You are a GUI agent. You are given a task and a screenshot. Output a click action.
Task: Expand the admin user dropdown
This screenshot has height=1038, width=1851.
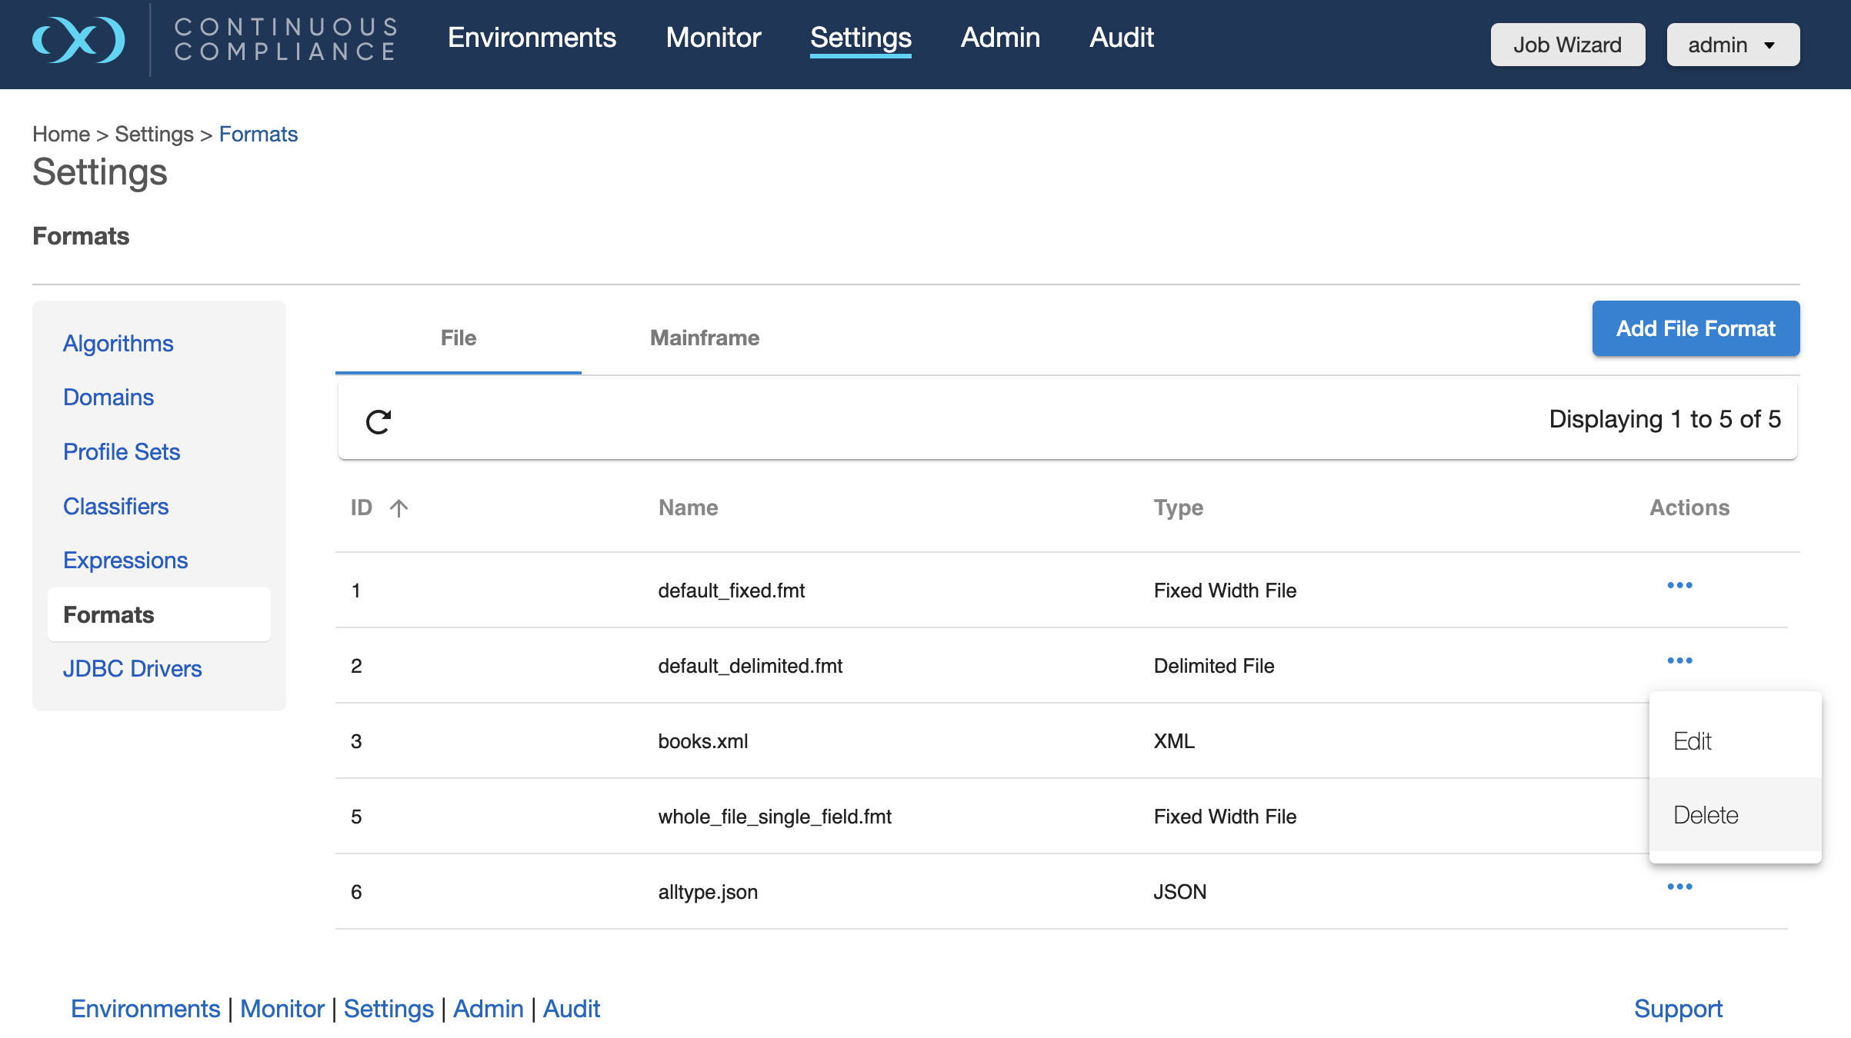click(x=1733, y=45)
